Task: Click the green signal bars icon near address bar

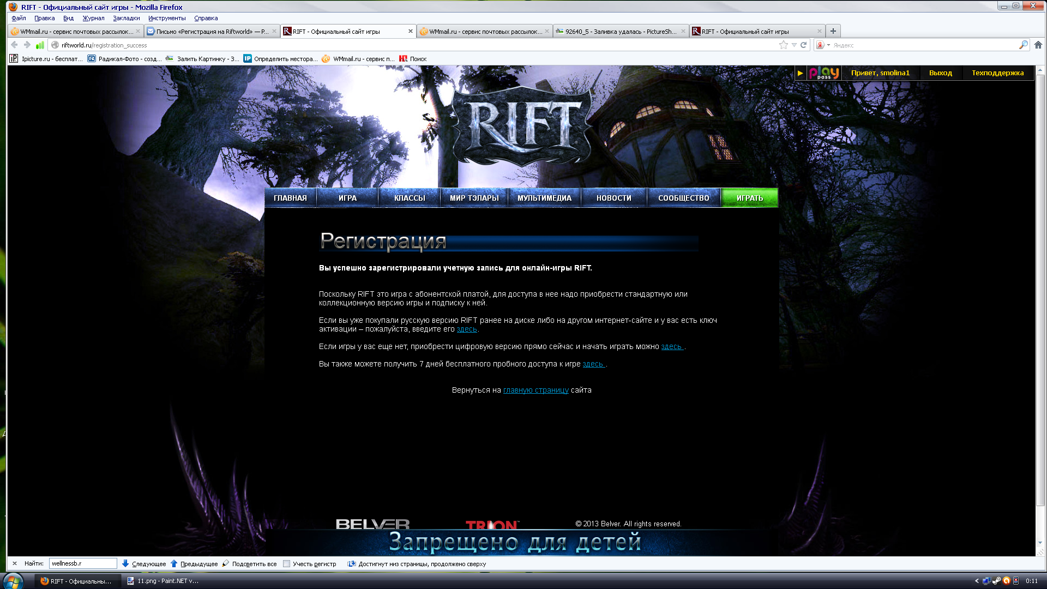Action: click(x=40, y=45)
